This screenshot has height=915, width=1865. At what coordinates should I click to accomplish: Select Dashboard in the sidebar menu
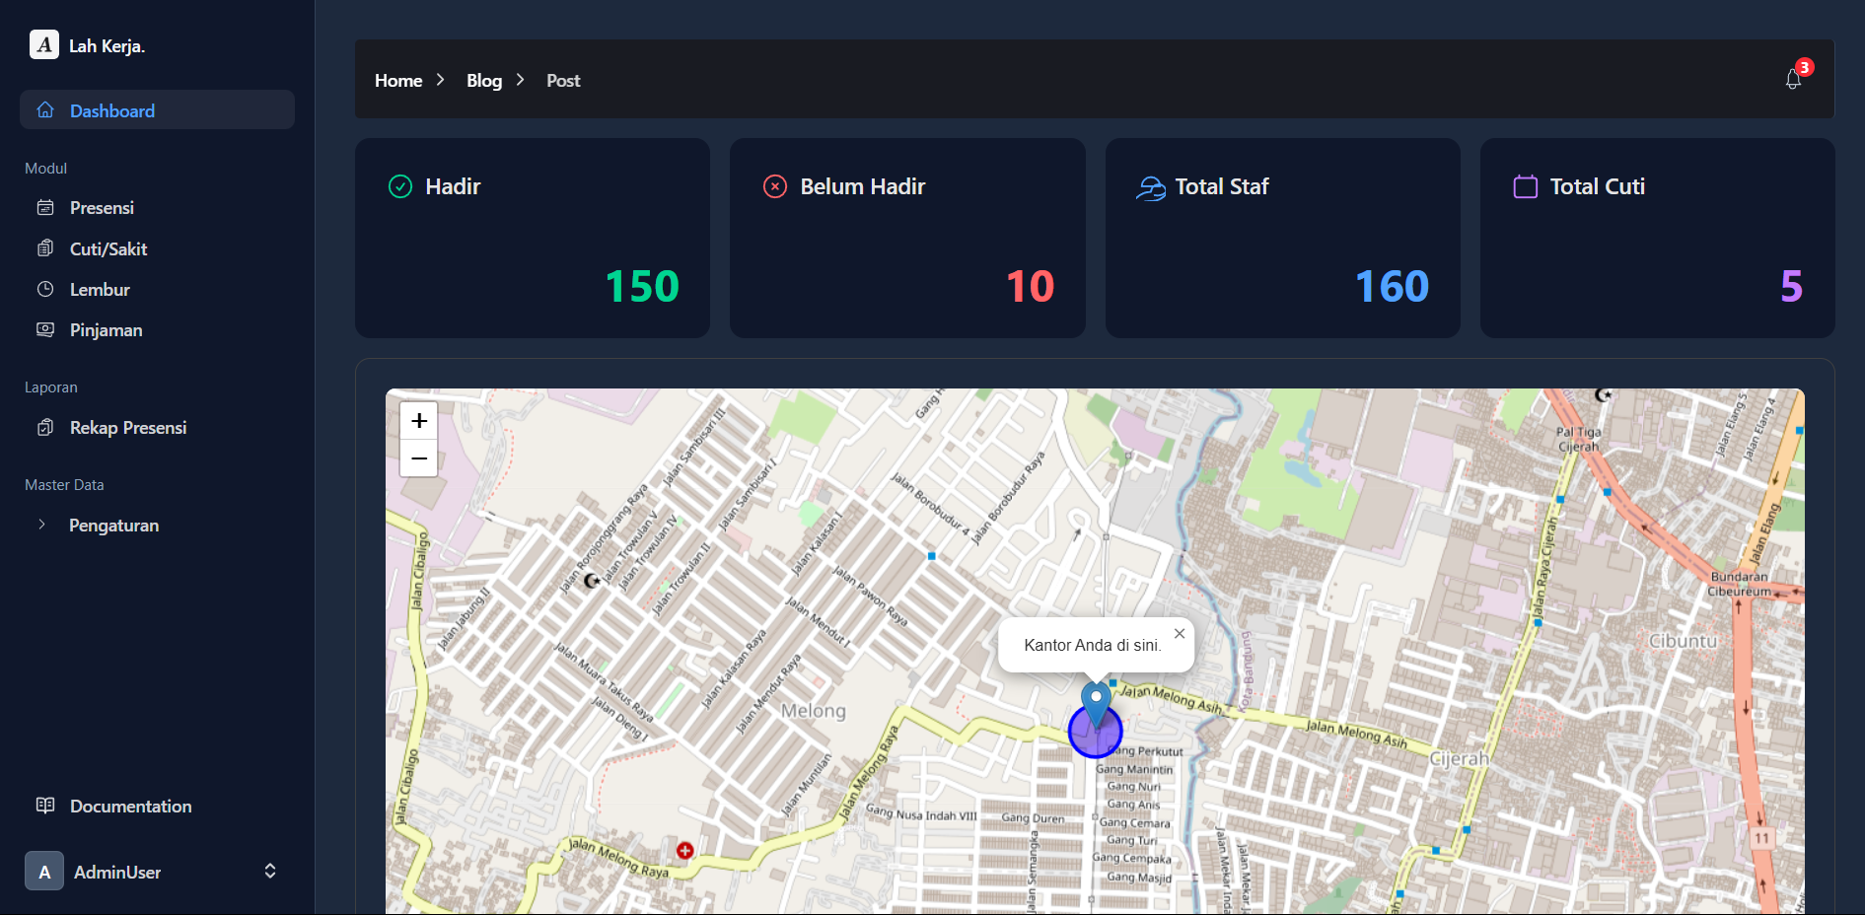[x=111, y=109]
